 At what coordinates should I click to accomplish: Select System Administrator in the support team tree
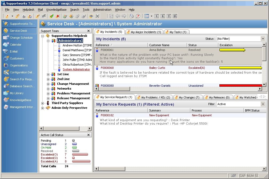[76, 70]
